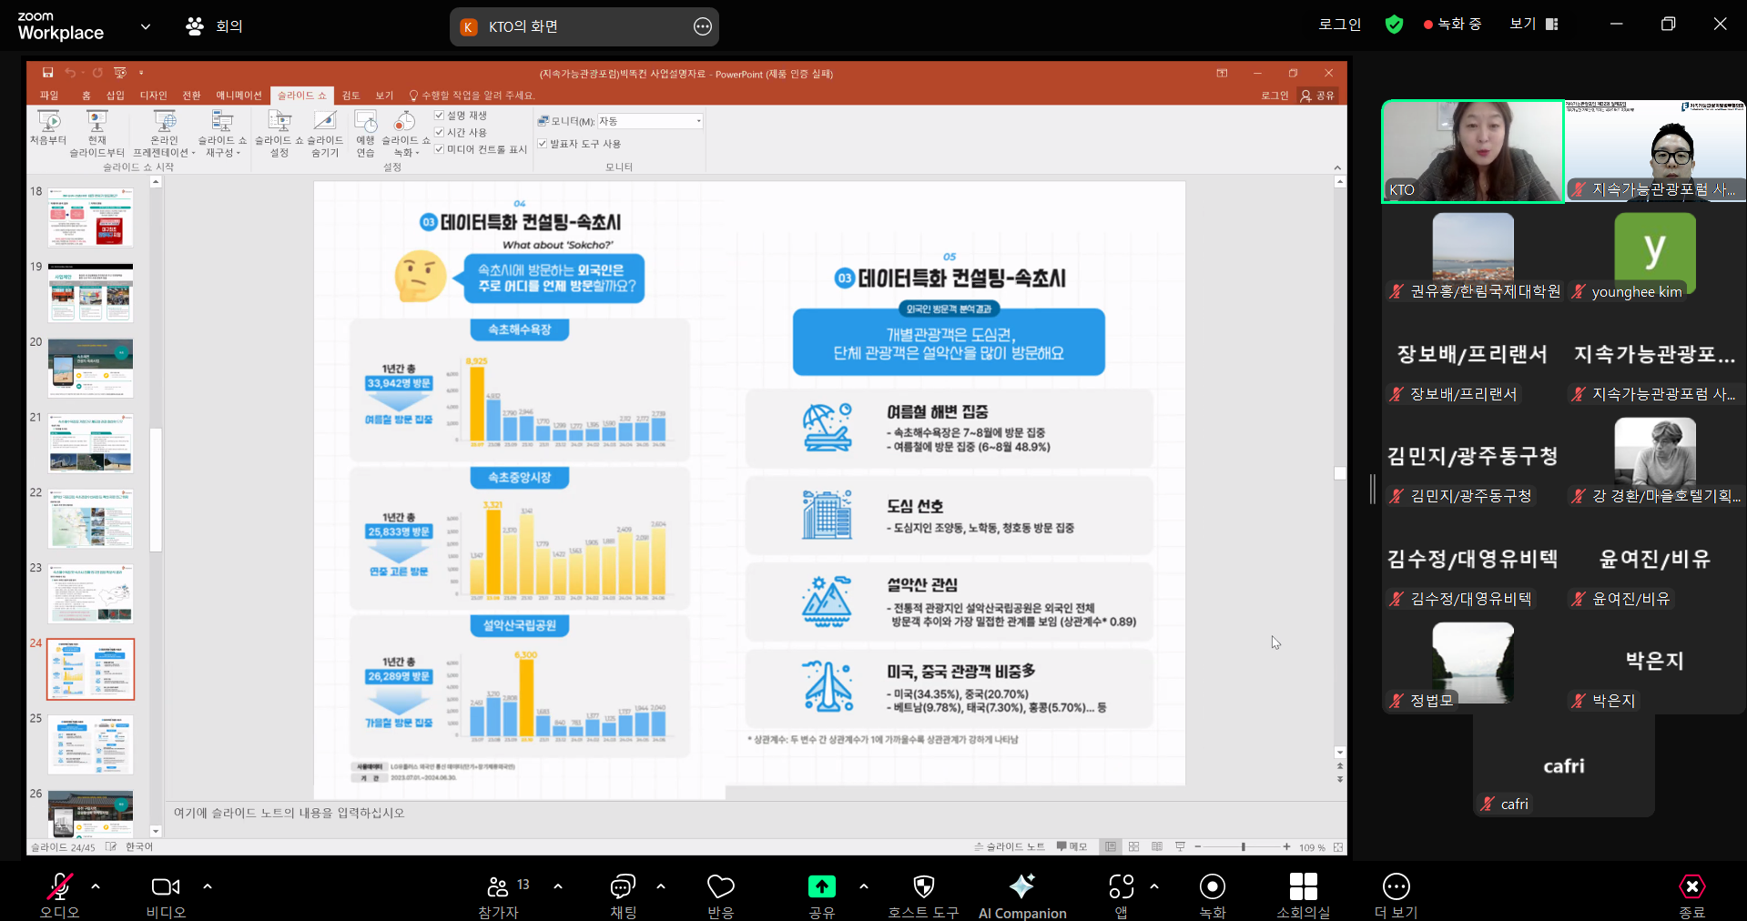Click PowerPoint Share (공유) button in ribbon
Image resolution: width=1747 pixels, height=921 pixels.
(1317, 96)
